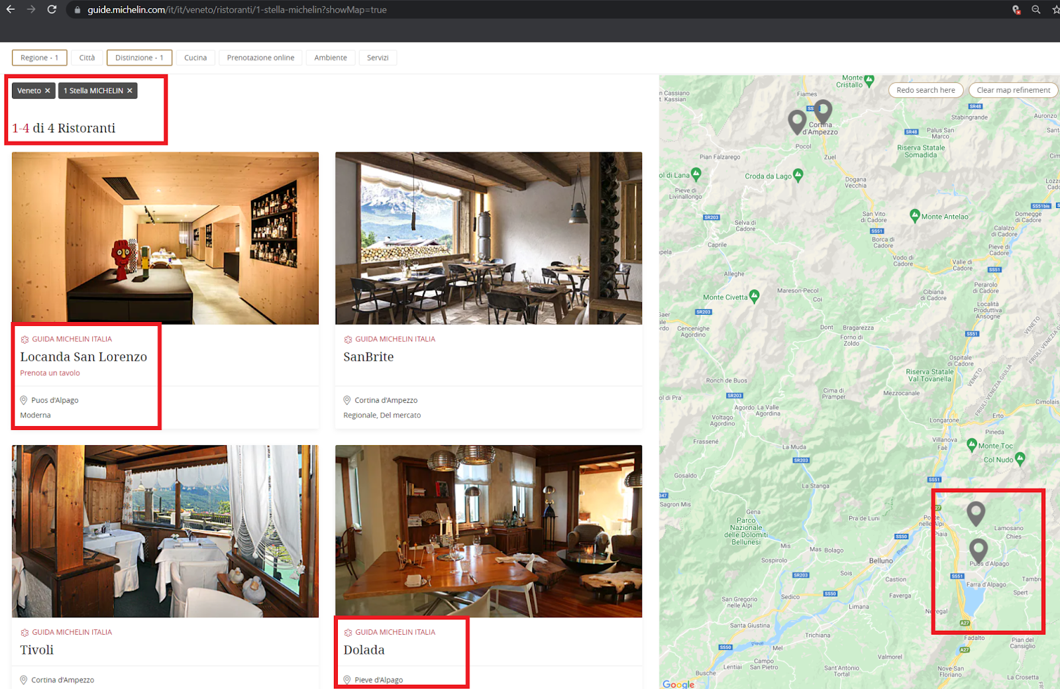Click Parco Nazionale delle Dolomiti Bellunesi label
This screenshot has height=689, width=1060.
pyautogui.click(x=746, y=531)
